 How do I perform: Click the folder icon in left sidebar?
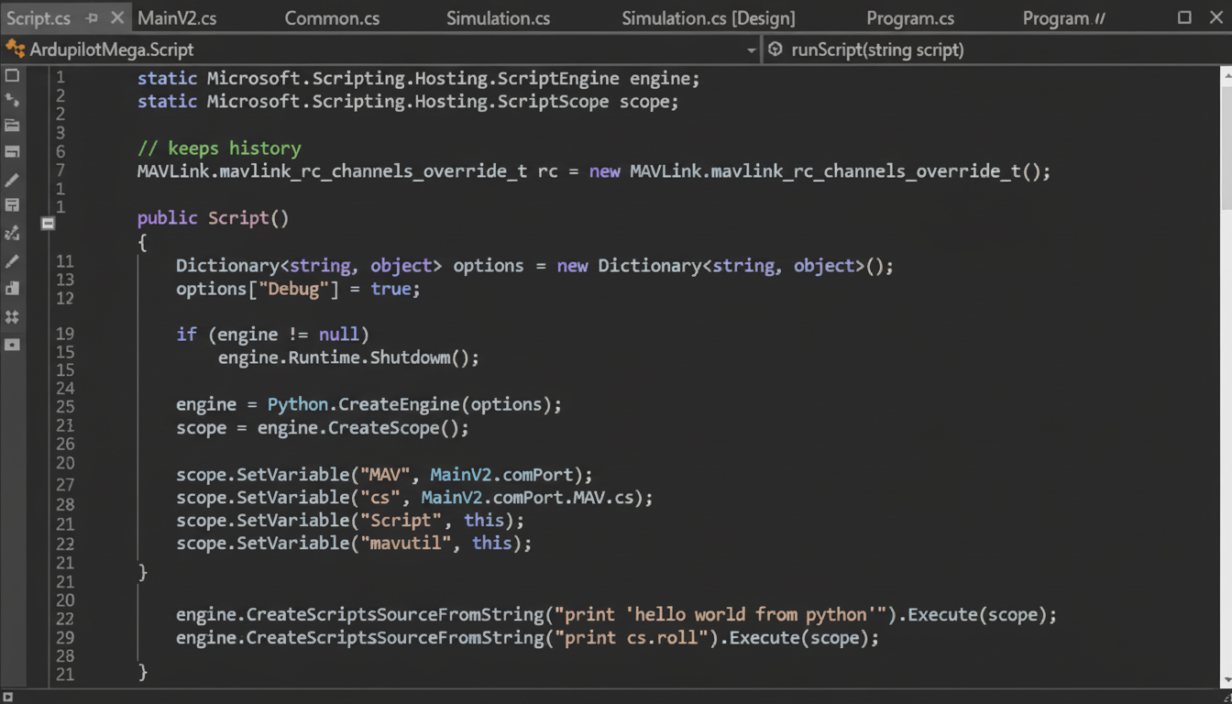12,126
